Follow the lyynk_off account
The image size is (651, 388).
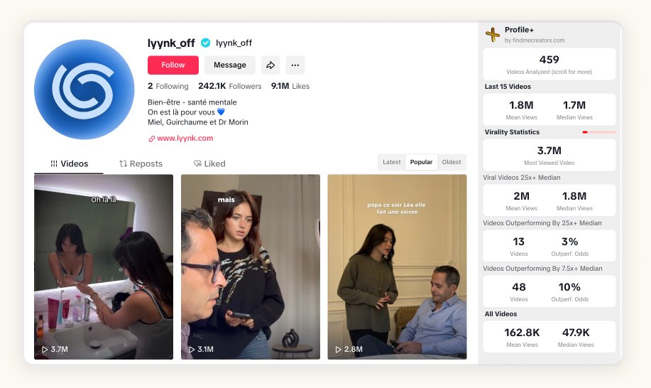point(173,65)
